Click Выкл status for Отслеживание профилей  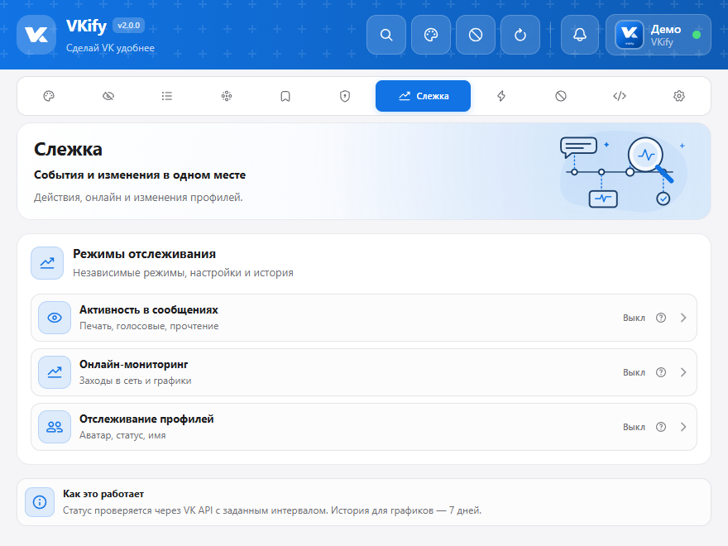click(x=634, y=427)
